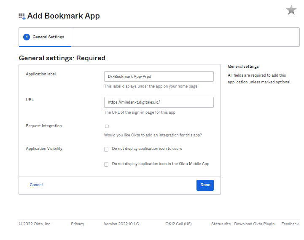This screenshot has height=240, width=304.
Task: Open the Status site footer link
Action: (x=221, y=224)
